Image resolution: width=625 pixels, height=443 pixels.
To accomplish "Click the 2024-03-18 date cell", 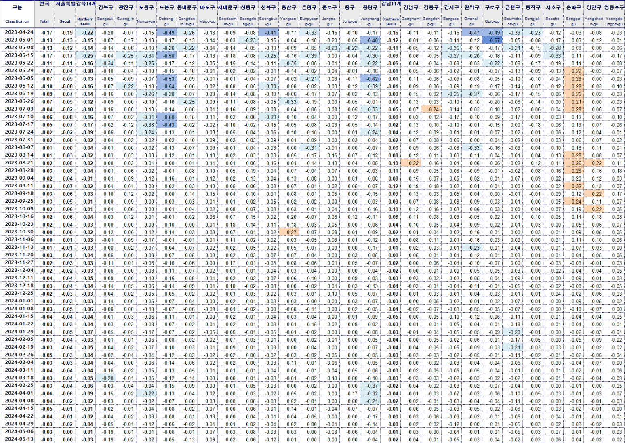I will point(19,378).
